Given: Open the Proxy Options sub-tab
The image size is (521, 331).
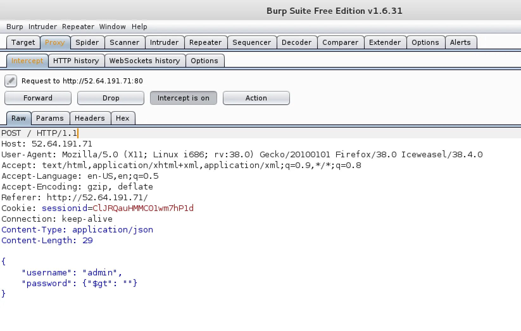Looking at the screenshot, I should click(204, 61).
